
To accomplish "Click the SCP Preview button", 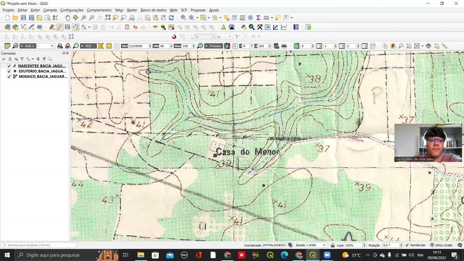I will [213, 46].
